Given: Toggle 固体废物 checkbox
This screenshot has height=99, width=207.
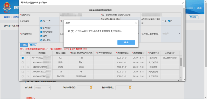Looking at the screenshot, I should [42, 40].
